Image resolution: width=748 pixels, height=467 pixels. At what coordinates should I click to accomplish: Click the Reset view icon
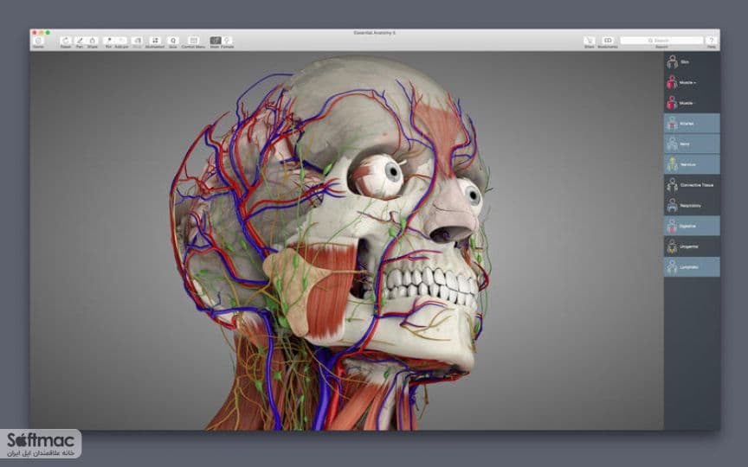tap(66, 41)
